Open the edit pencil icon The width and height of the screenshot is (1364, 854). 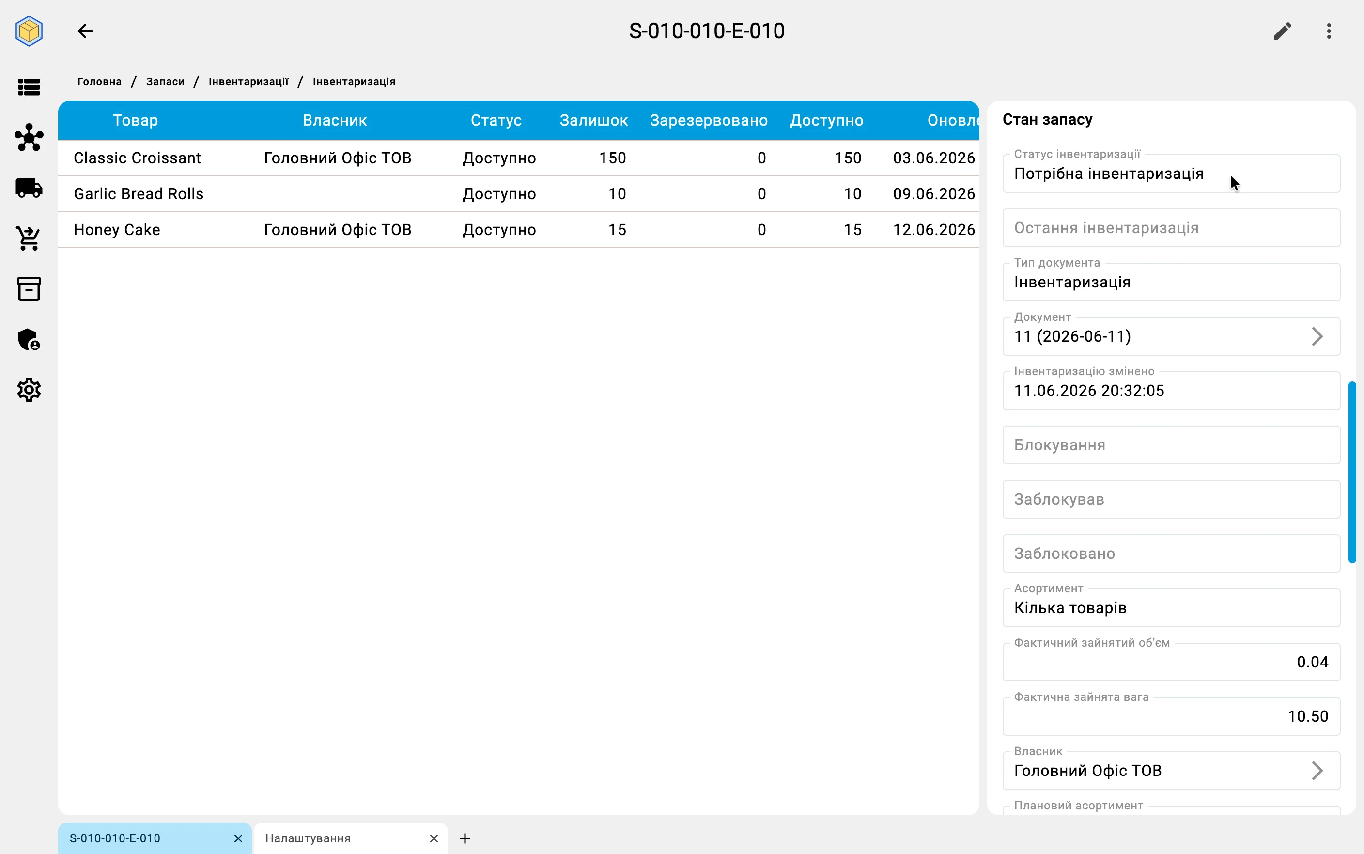[1282, 31]
